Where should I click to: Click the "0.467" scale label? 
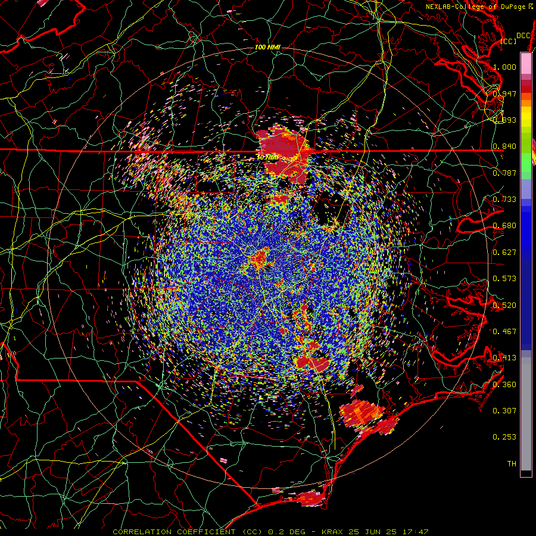(504, 331)
